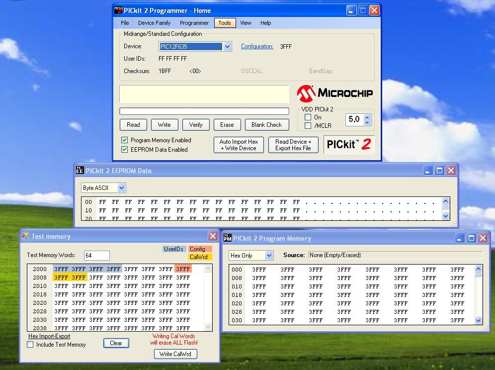Click the Source field None (Empty/Erased)
This screenshot has width=495, height=370.
[x=395, y=255]
